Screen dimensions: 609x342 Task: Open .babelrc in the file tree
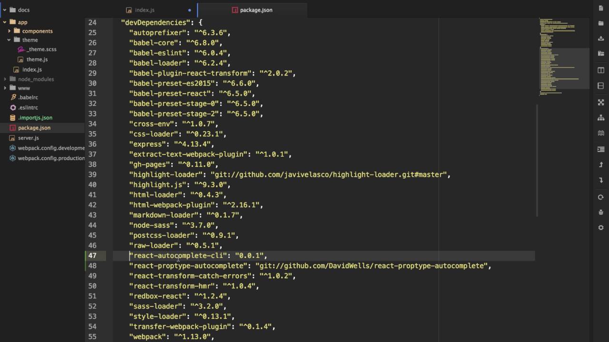tap(28, 97)
